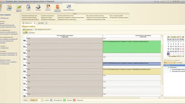Open the time interval dropdown arrow
This screenshot has height=104, width=185.
pos(36,100)
